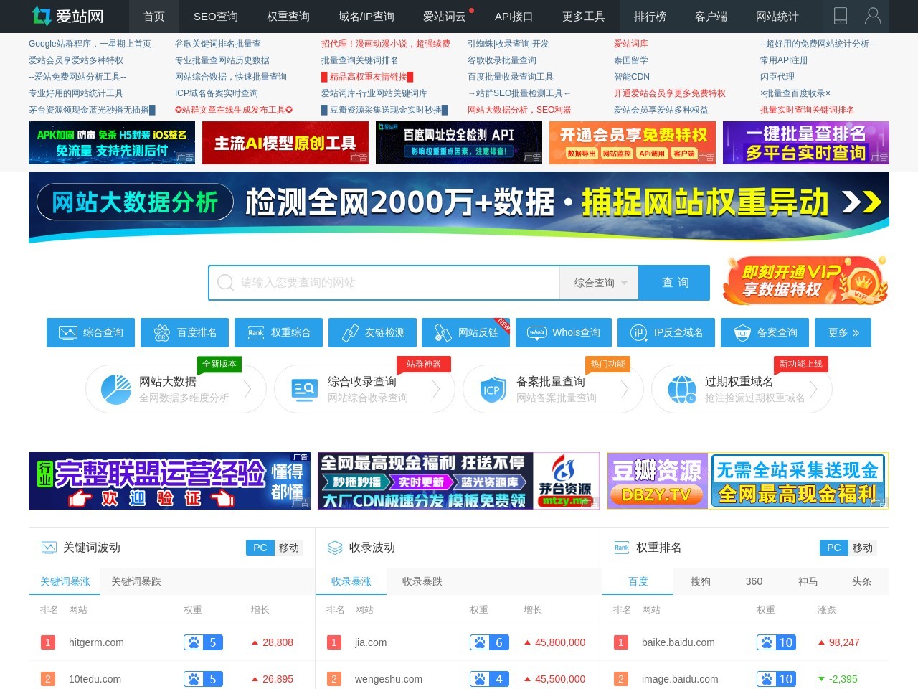Click hitgerm.com Baidu weight 5 badge

pyautogui.click(x=203, y=642)
